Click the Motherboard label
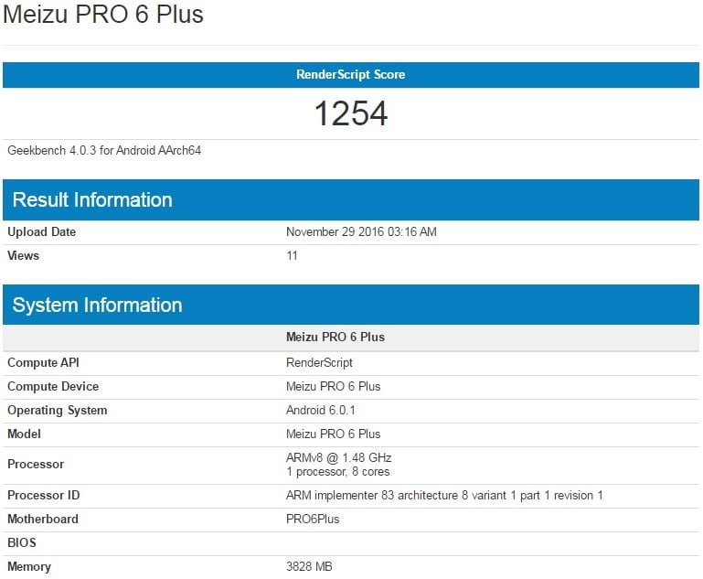The width and height of the screenshot is (703, 579). pyautogui.click(x=43, y=519)
